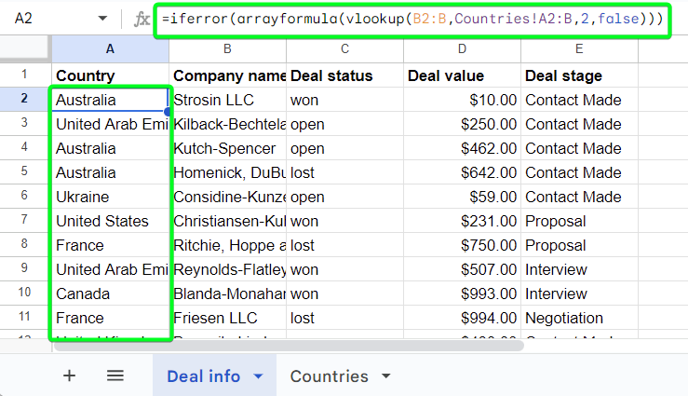Select row 1 header
Image resolution: width=688 pixels, height=396 pixels.
[x=24, y=75]
